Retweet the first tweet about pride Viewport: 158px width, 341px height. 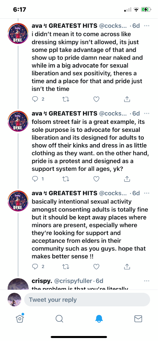point(66,99)
